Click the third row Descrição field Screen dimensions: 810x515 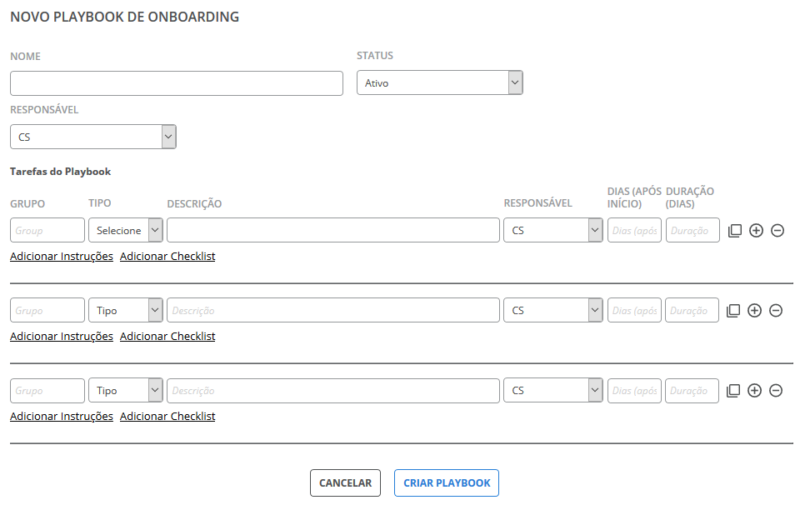[333, 391]
